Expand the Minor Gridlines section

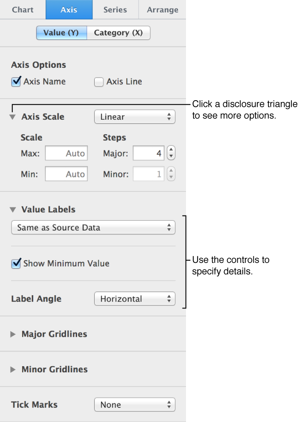click(x=12, y=369)
